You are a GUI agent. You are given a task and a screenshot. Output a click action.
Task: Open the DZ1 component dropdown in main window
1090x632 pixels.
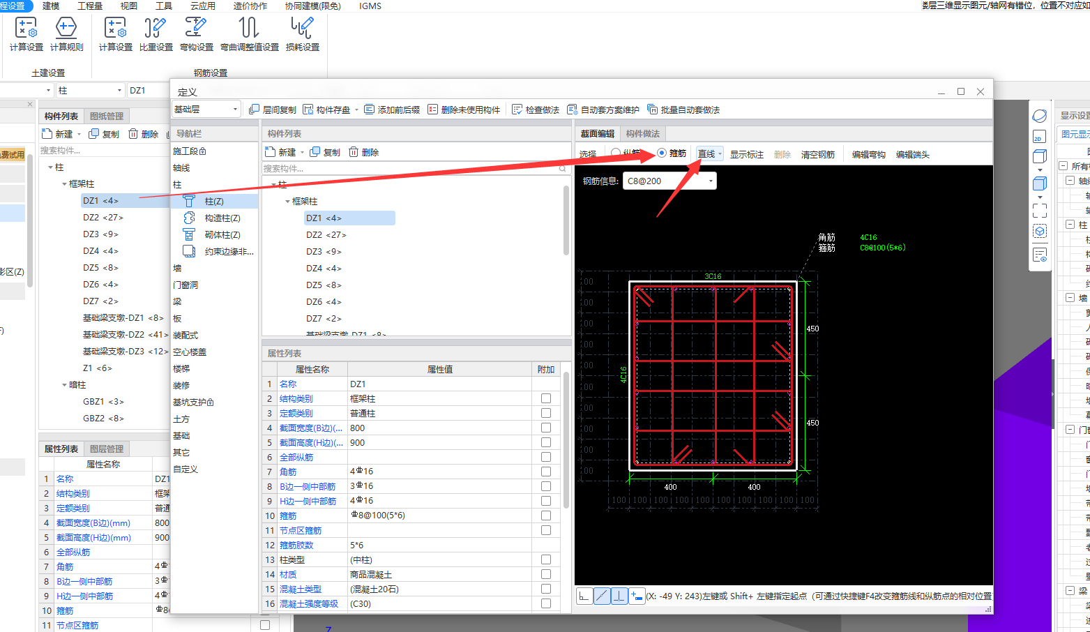pyautogui.click(x=148, y=90)
